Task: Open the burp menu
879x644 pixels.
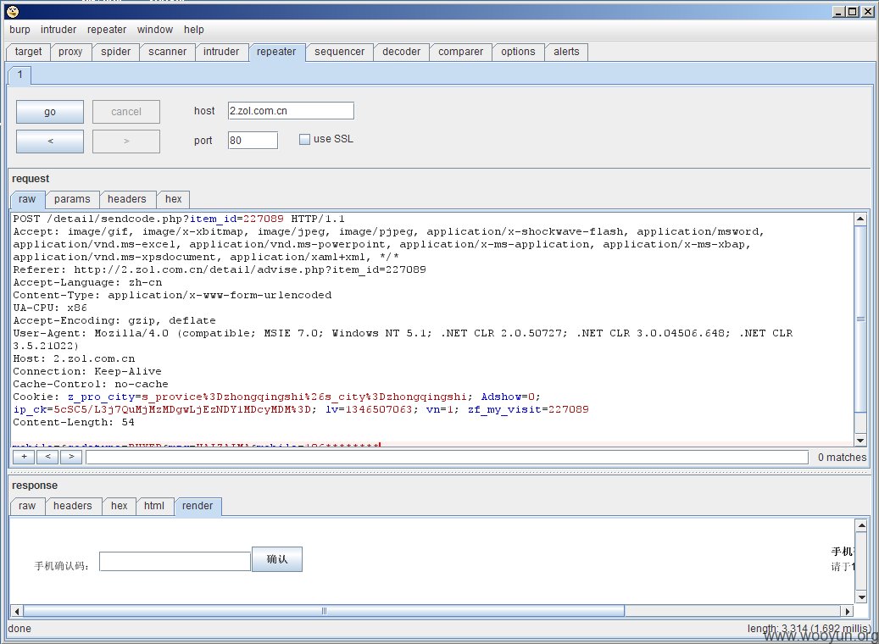Action: pyautogui.click(x=19, y=30)
